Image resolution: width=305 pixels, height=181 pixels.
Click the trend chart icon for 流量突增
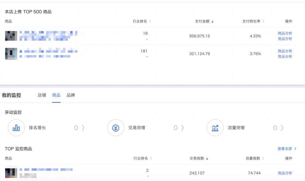point(215,128)
